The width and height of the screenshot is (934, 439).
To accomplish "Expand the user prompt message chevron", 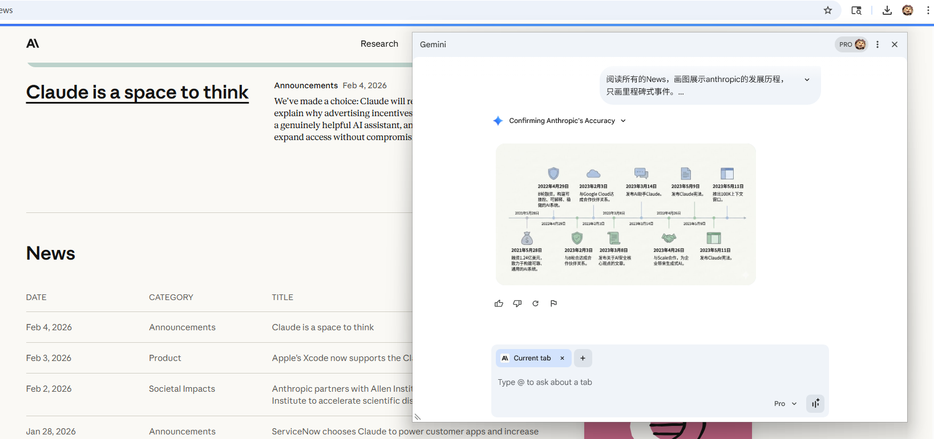I will (x=807, y=80).
